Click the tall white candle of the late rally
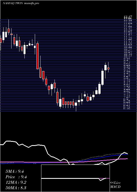This screenshot has width=137, height=192. click(x=102, y=78)
